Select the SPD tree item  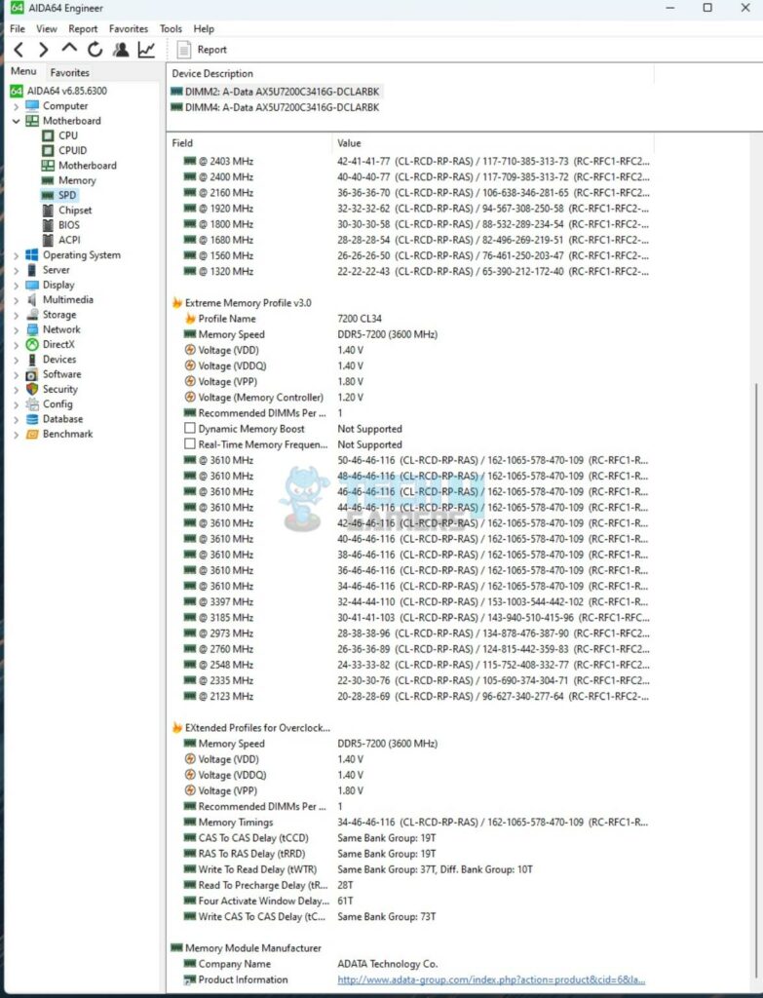(58, 195)
